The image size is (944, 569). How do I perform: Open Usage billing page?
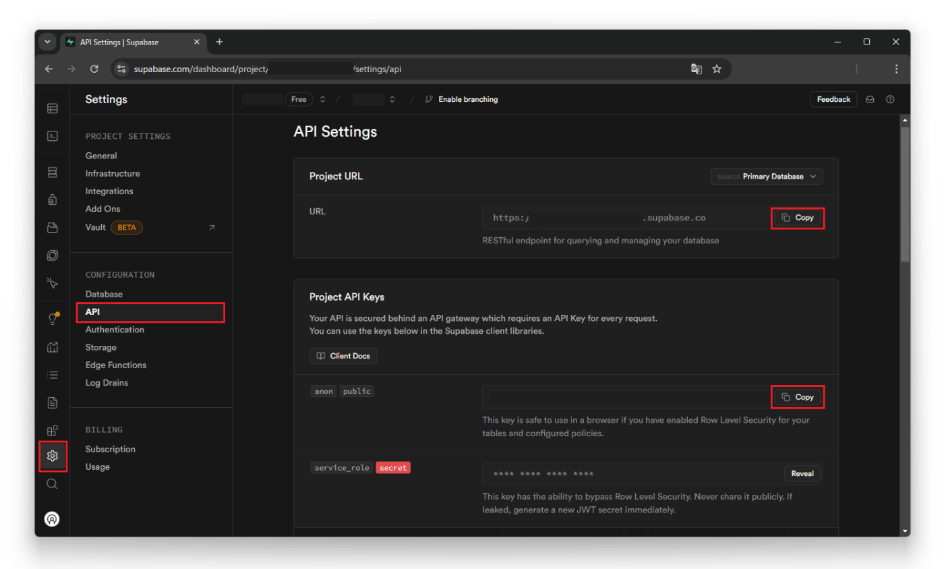point(98,467)
